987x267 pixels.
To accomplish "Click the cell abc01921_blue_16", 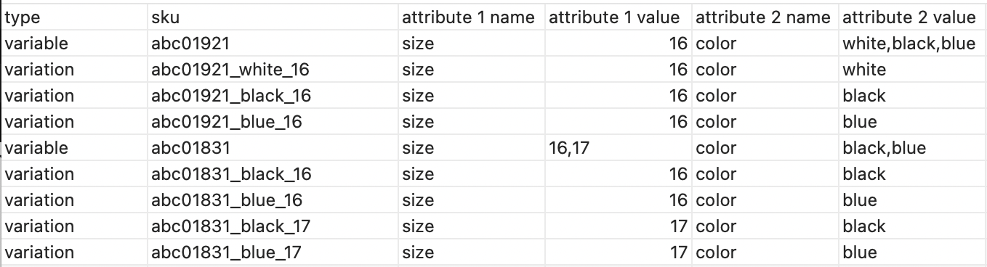I will [x=273, y=122].
